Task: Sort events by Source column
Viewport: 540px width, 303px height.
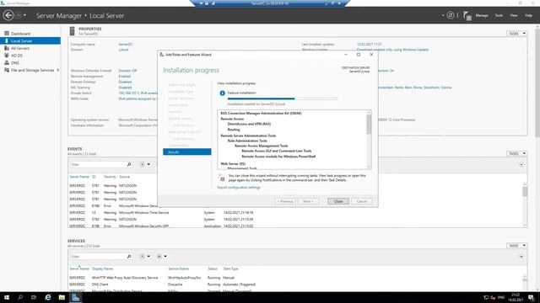Action: (x=124, y=177)
